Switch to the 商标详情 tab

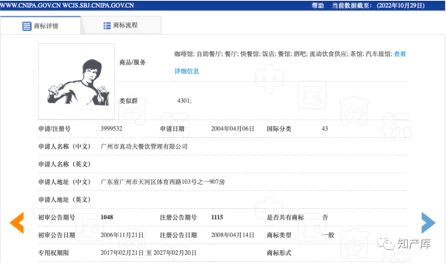(41, 26)
